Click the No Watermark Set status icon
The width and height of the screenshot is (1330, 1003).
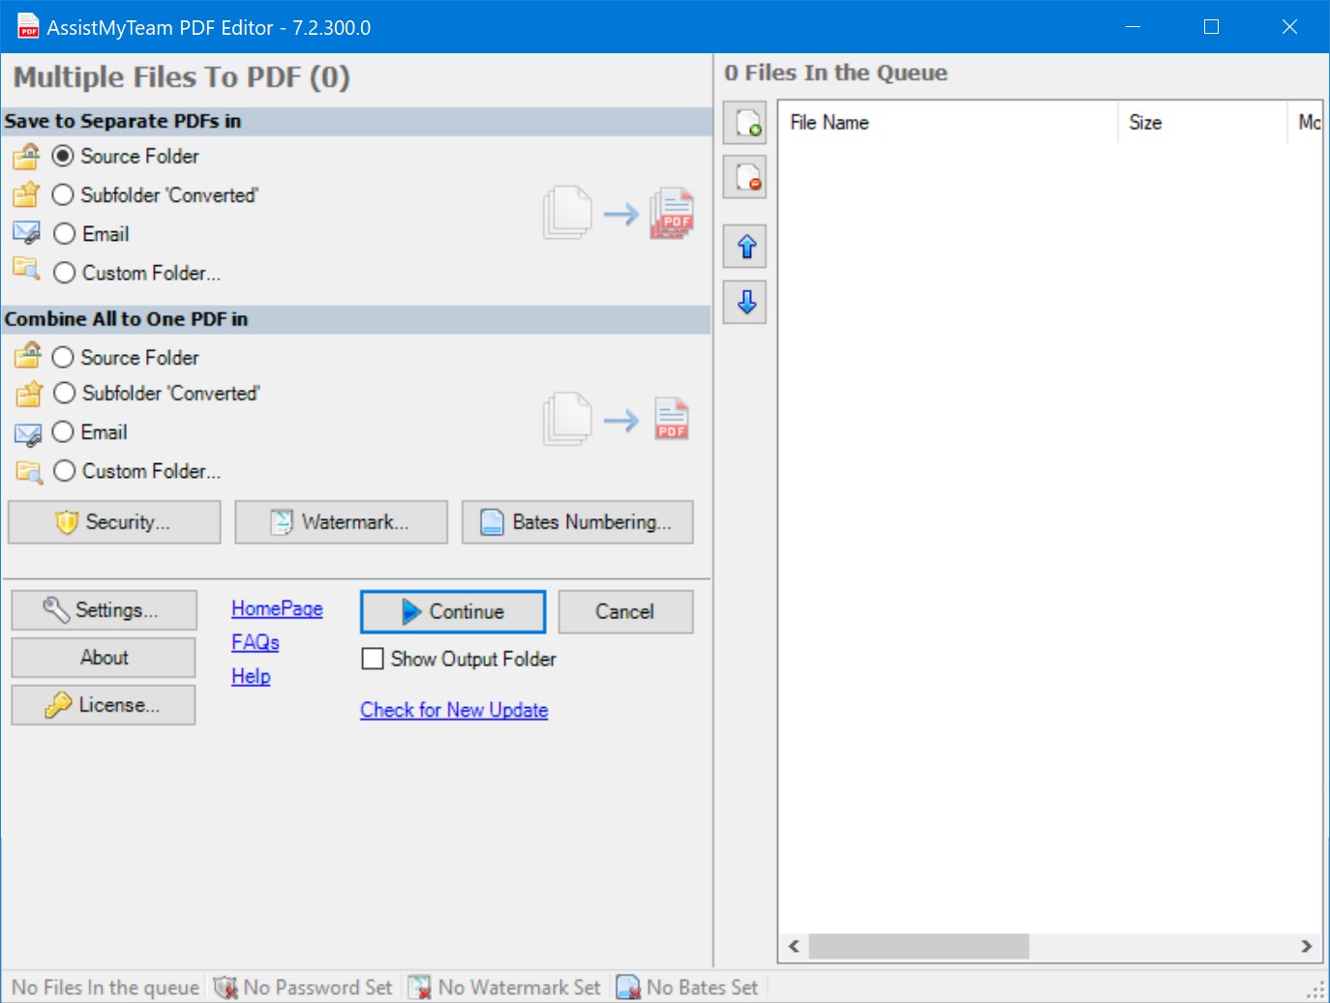pos(421,987)
